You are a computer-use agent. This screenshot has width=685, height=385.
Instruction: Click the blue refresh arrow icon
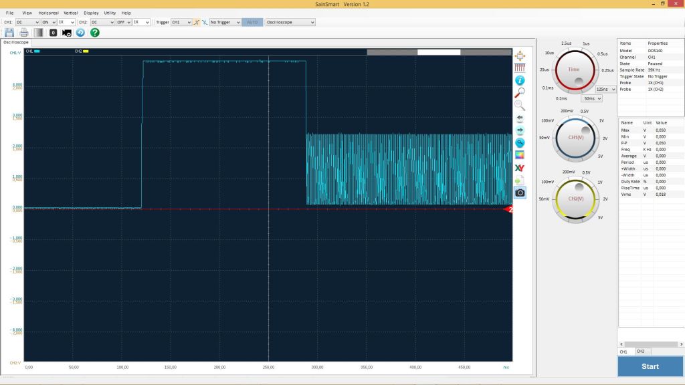(80, 33)
